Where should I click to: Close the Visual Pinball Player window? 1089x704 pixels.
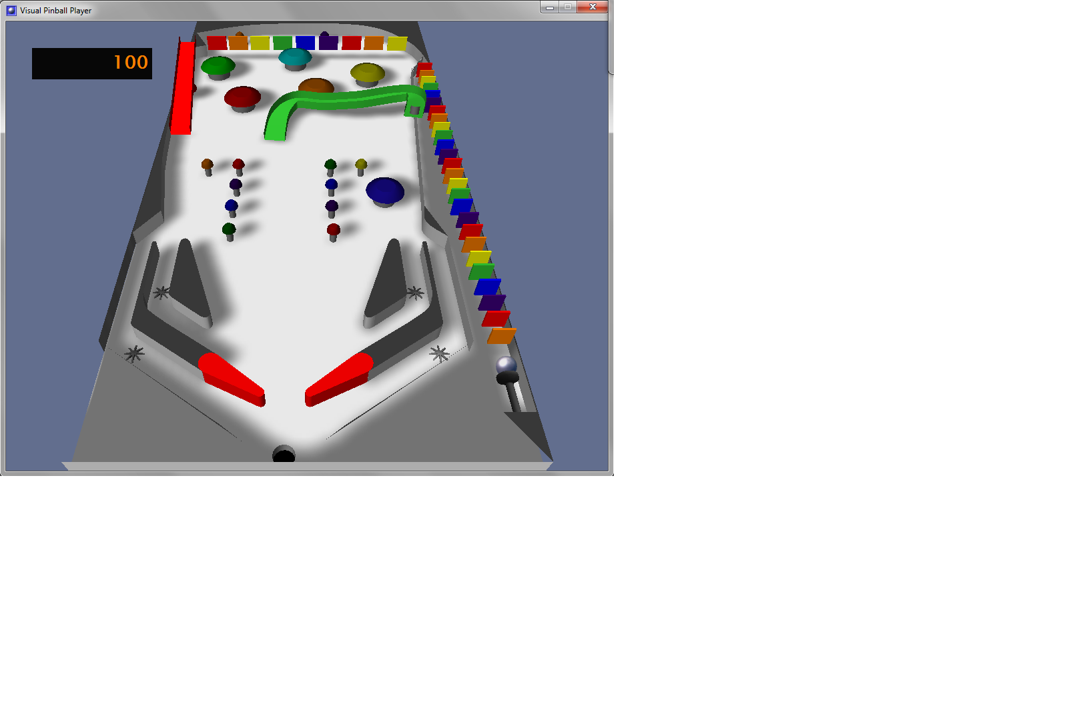(x=592, y=7)
